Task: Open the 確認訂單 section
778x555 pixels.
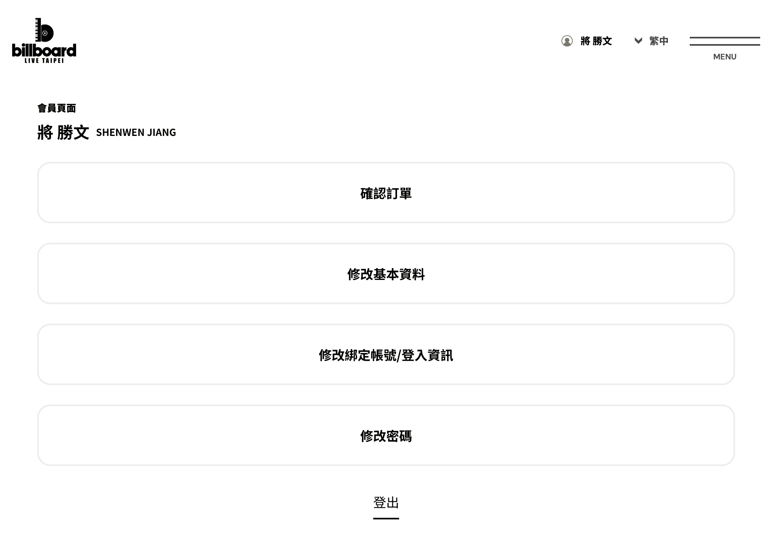Action: tap(386, 193)
